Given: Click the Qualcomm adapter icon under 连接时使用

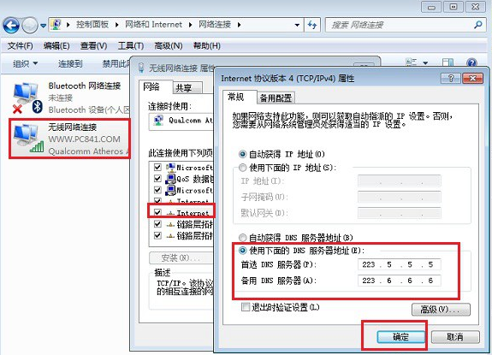Looking at the screenshot, I should click(x=158, y=120).
